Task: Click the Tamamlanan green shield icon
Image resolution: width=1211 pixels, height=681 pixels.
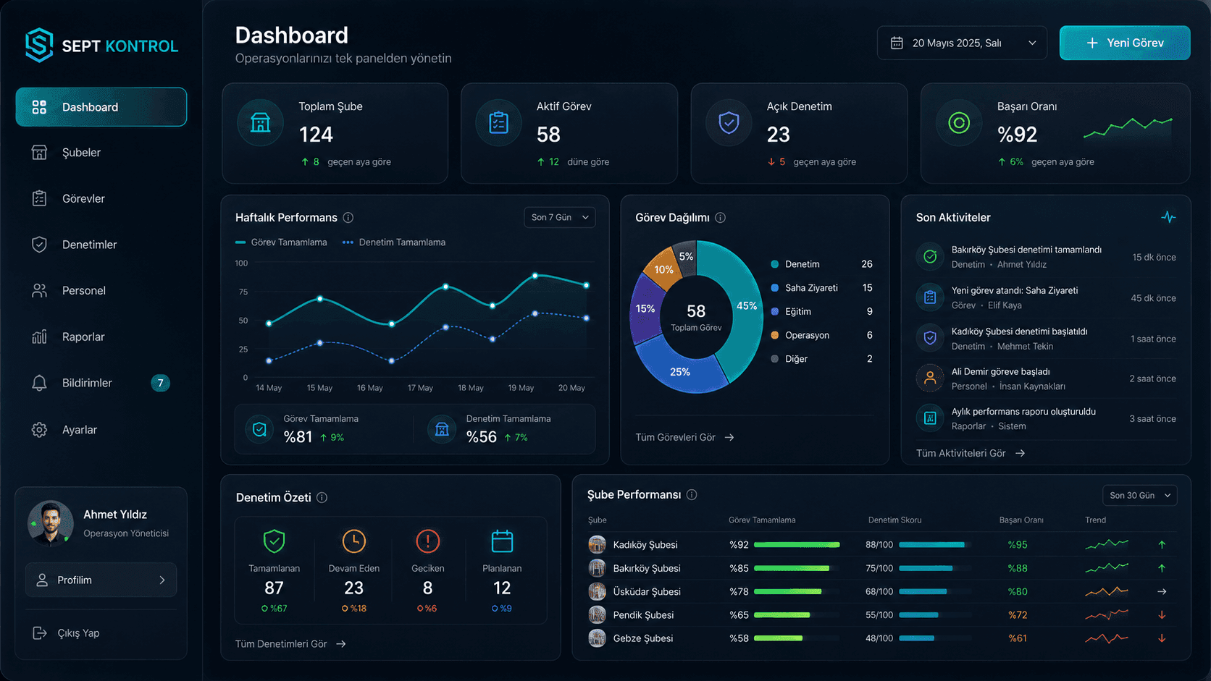Action: tap(274, 541)
